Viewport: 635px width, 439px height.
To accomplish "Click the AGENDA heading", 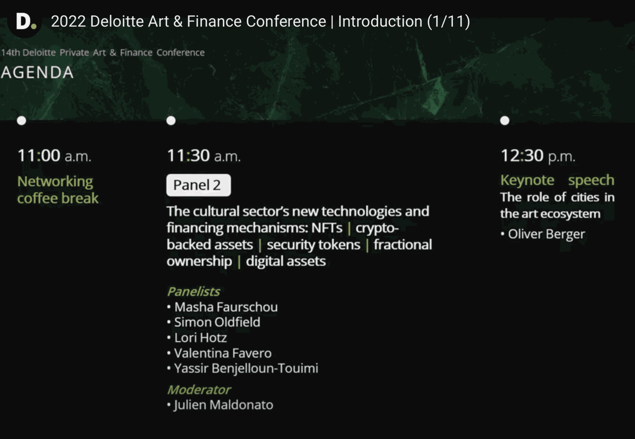I will [x=37, y=73].
